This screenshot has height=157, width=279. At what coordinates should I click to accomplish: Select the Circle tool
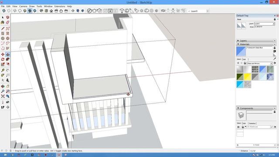click(3, 38)
